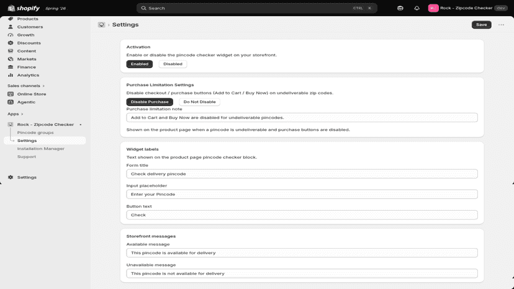The width and height of the screenshot is (514, 289).
Task: Open Shopify admin Settings at sidebar bottom
Action: [27, 177]
